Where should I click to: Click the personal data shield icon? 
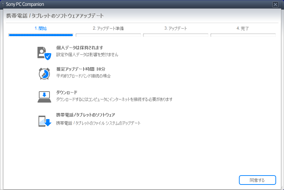pyautogui.click(x=44, y=53)
